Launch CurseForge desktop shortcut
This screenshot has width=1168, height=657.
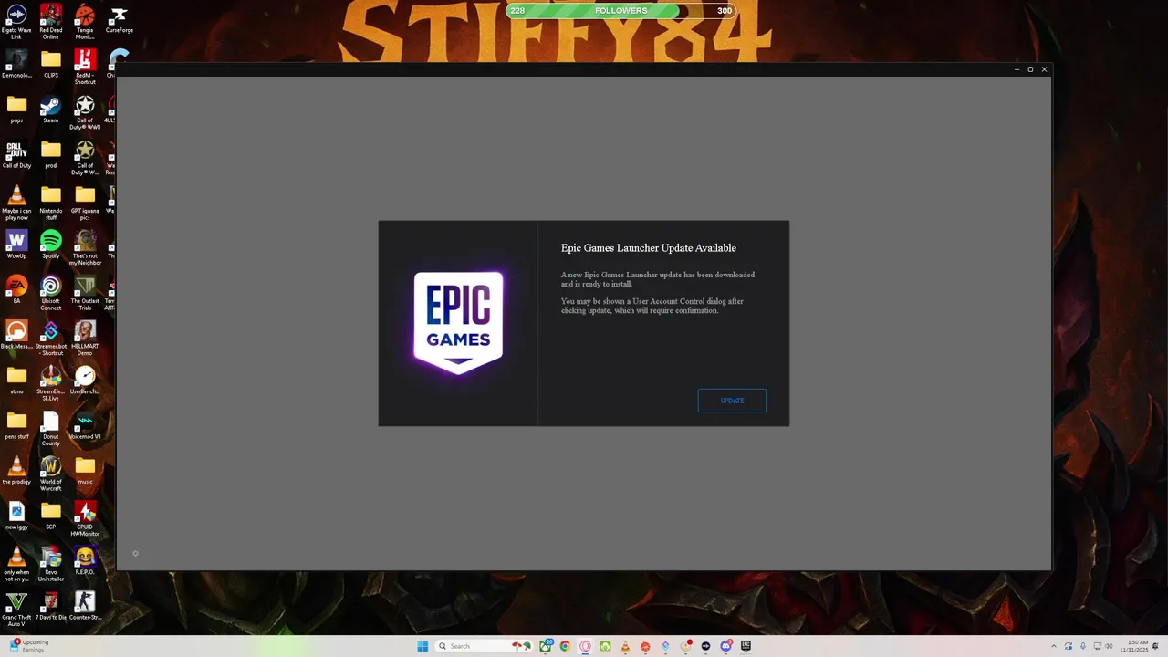tap(119, 21)
